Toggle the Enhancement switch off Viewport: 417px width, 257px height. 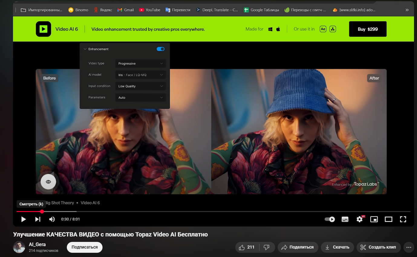pyautogui.click(x=161, y=49)
